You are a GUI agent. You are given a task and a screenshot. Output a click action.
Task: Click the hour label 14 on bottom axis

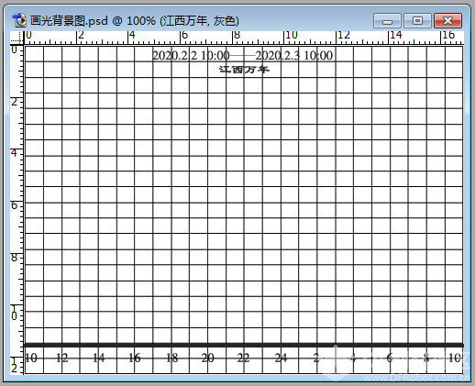click(98, 358)
